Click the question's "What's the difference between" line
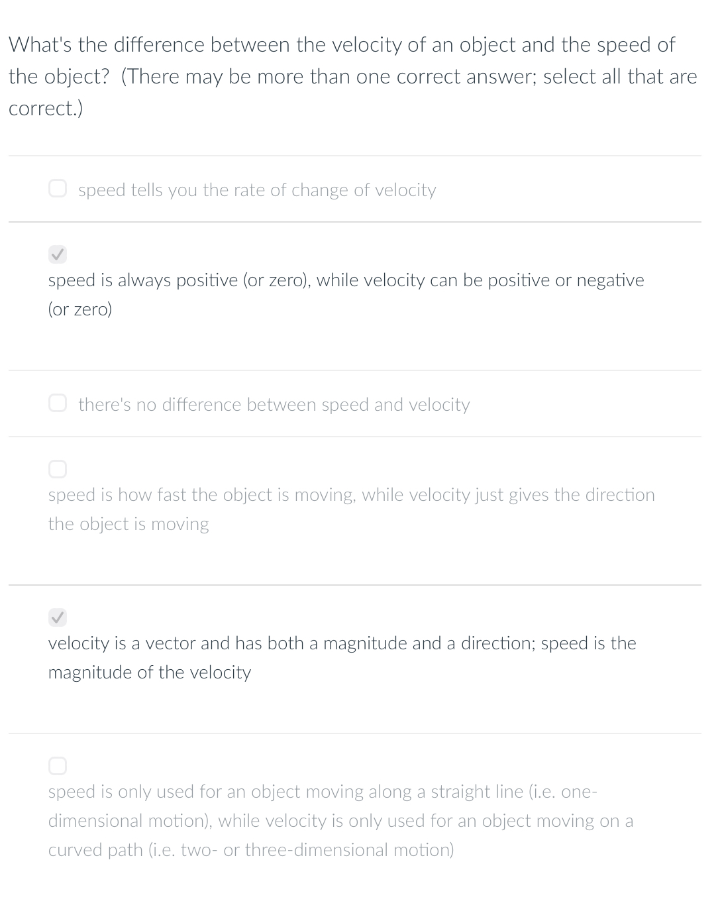The width and height of the screenshot is (720, 913). point(342,44)
